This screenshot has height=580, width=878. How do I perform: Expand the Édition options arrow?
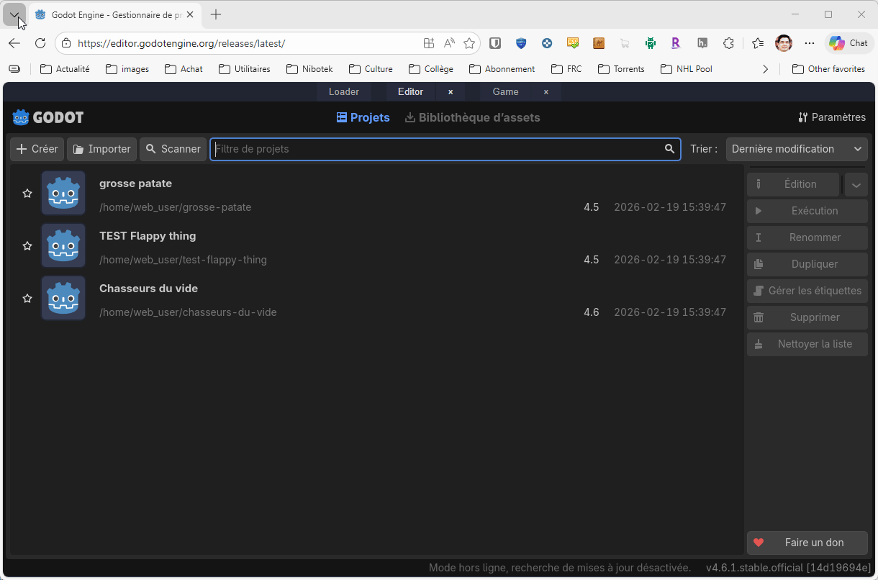click(x=856, y=184)
